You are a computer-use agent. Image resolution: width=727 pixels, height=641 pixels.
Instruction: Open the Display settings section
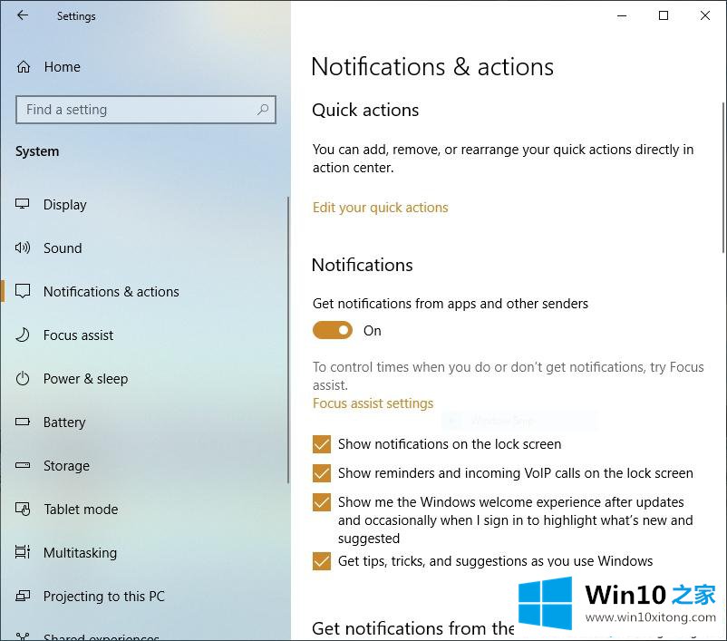tap(65, 205)
